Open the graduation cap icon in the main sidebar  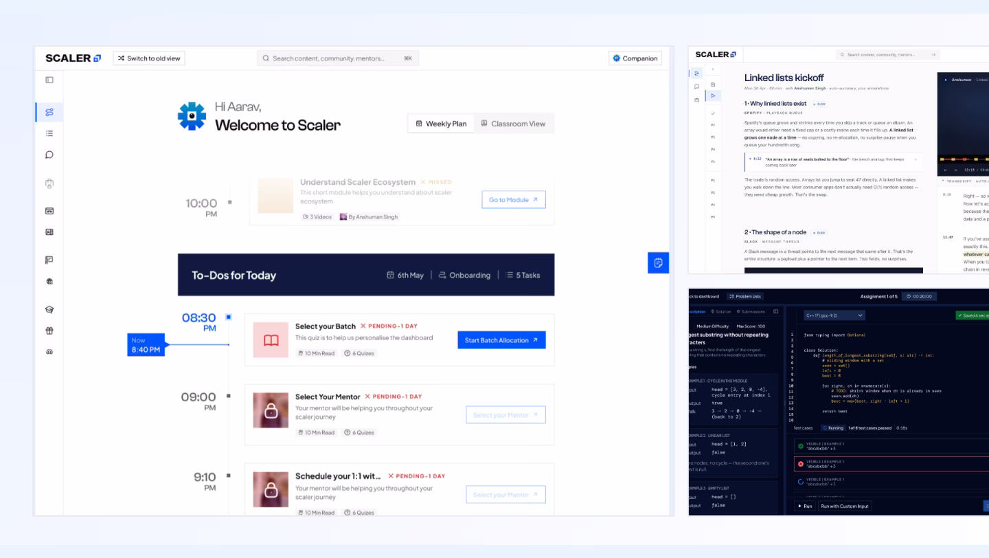[x=49, y=310]
